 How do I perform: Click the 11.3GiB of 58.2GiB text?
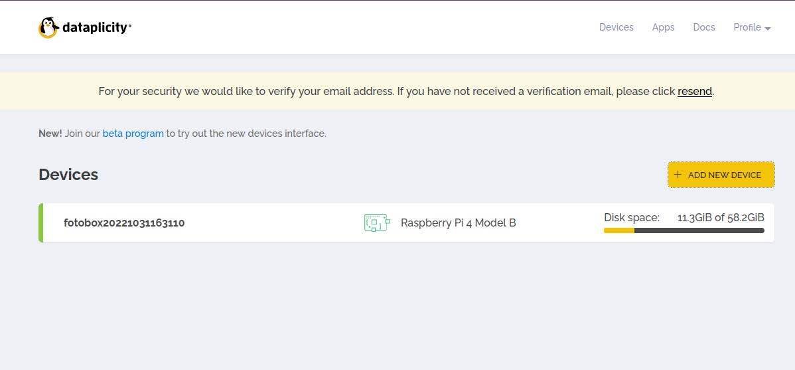tap(721, 218)
